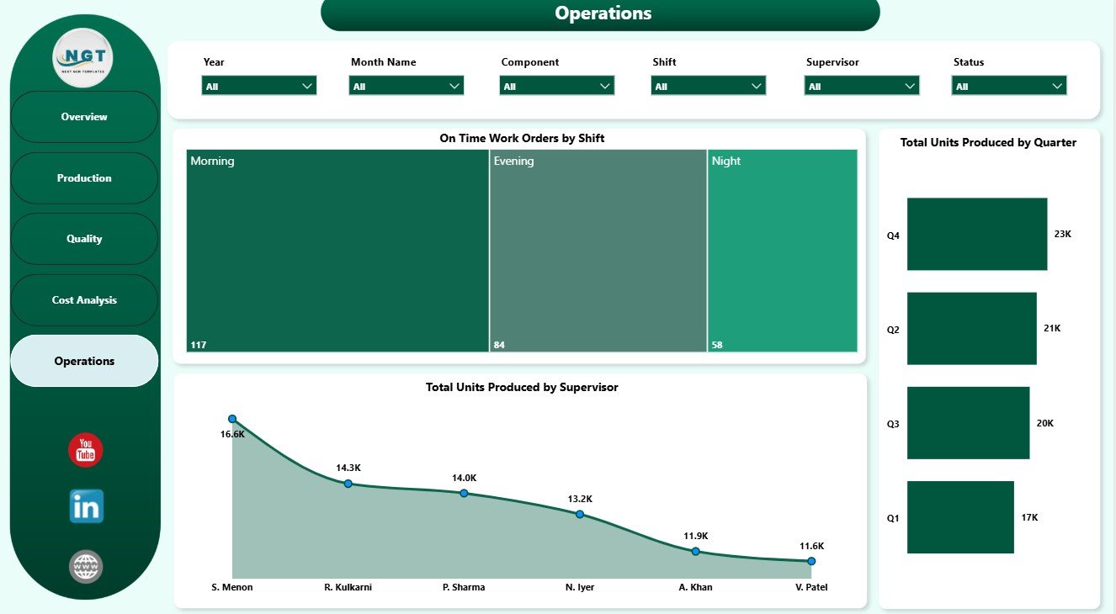Click the 17K data label

pyautogui.click(x=1030, y=517)
